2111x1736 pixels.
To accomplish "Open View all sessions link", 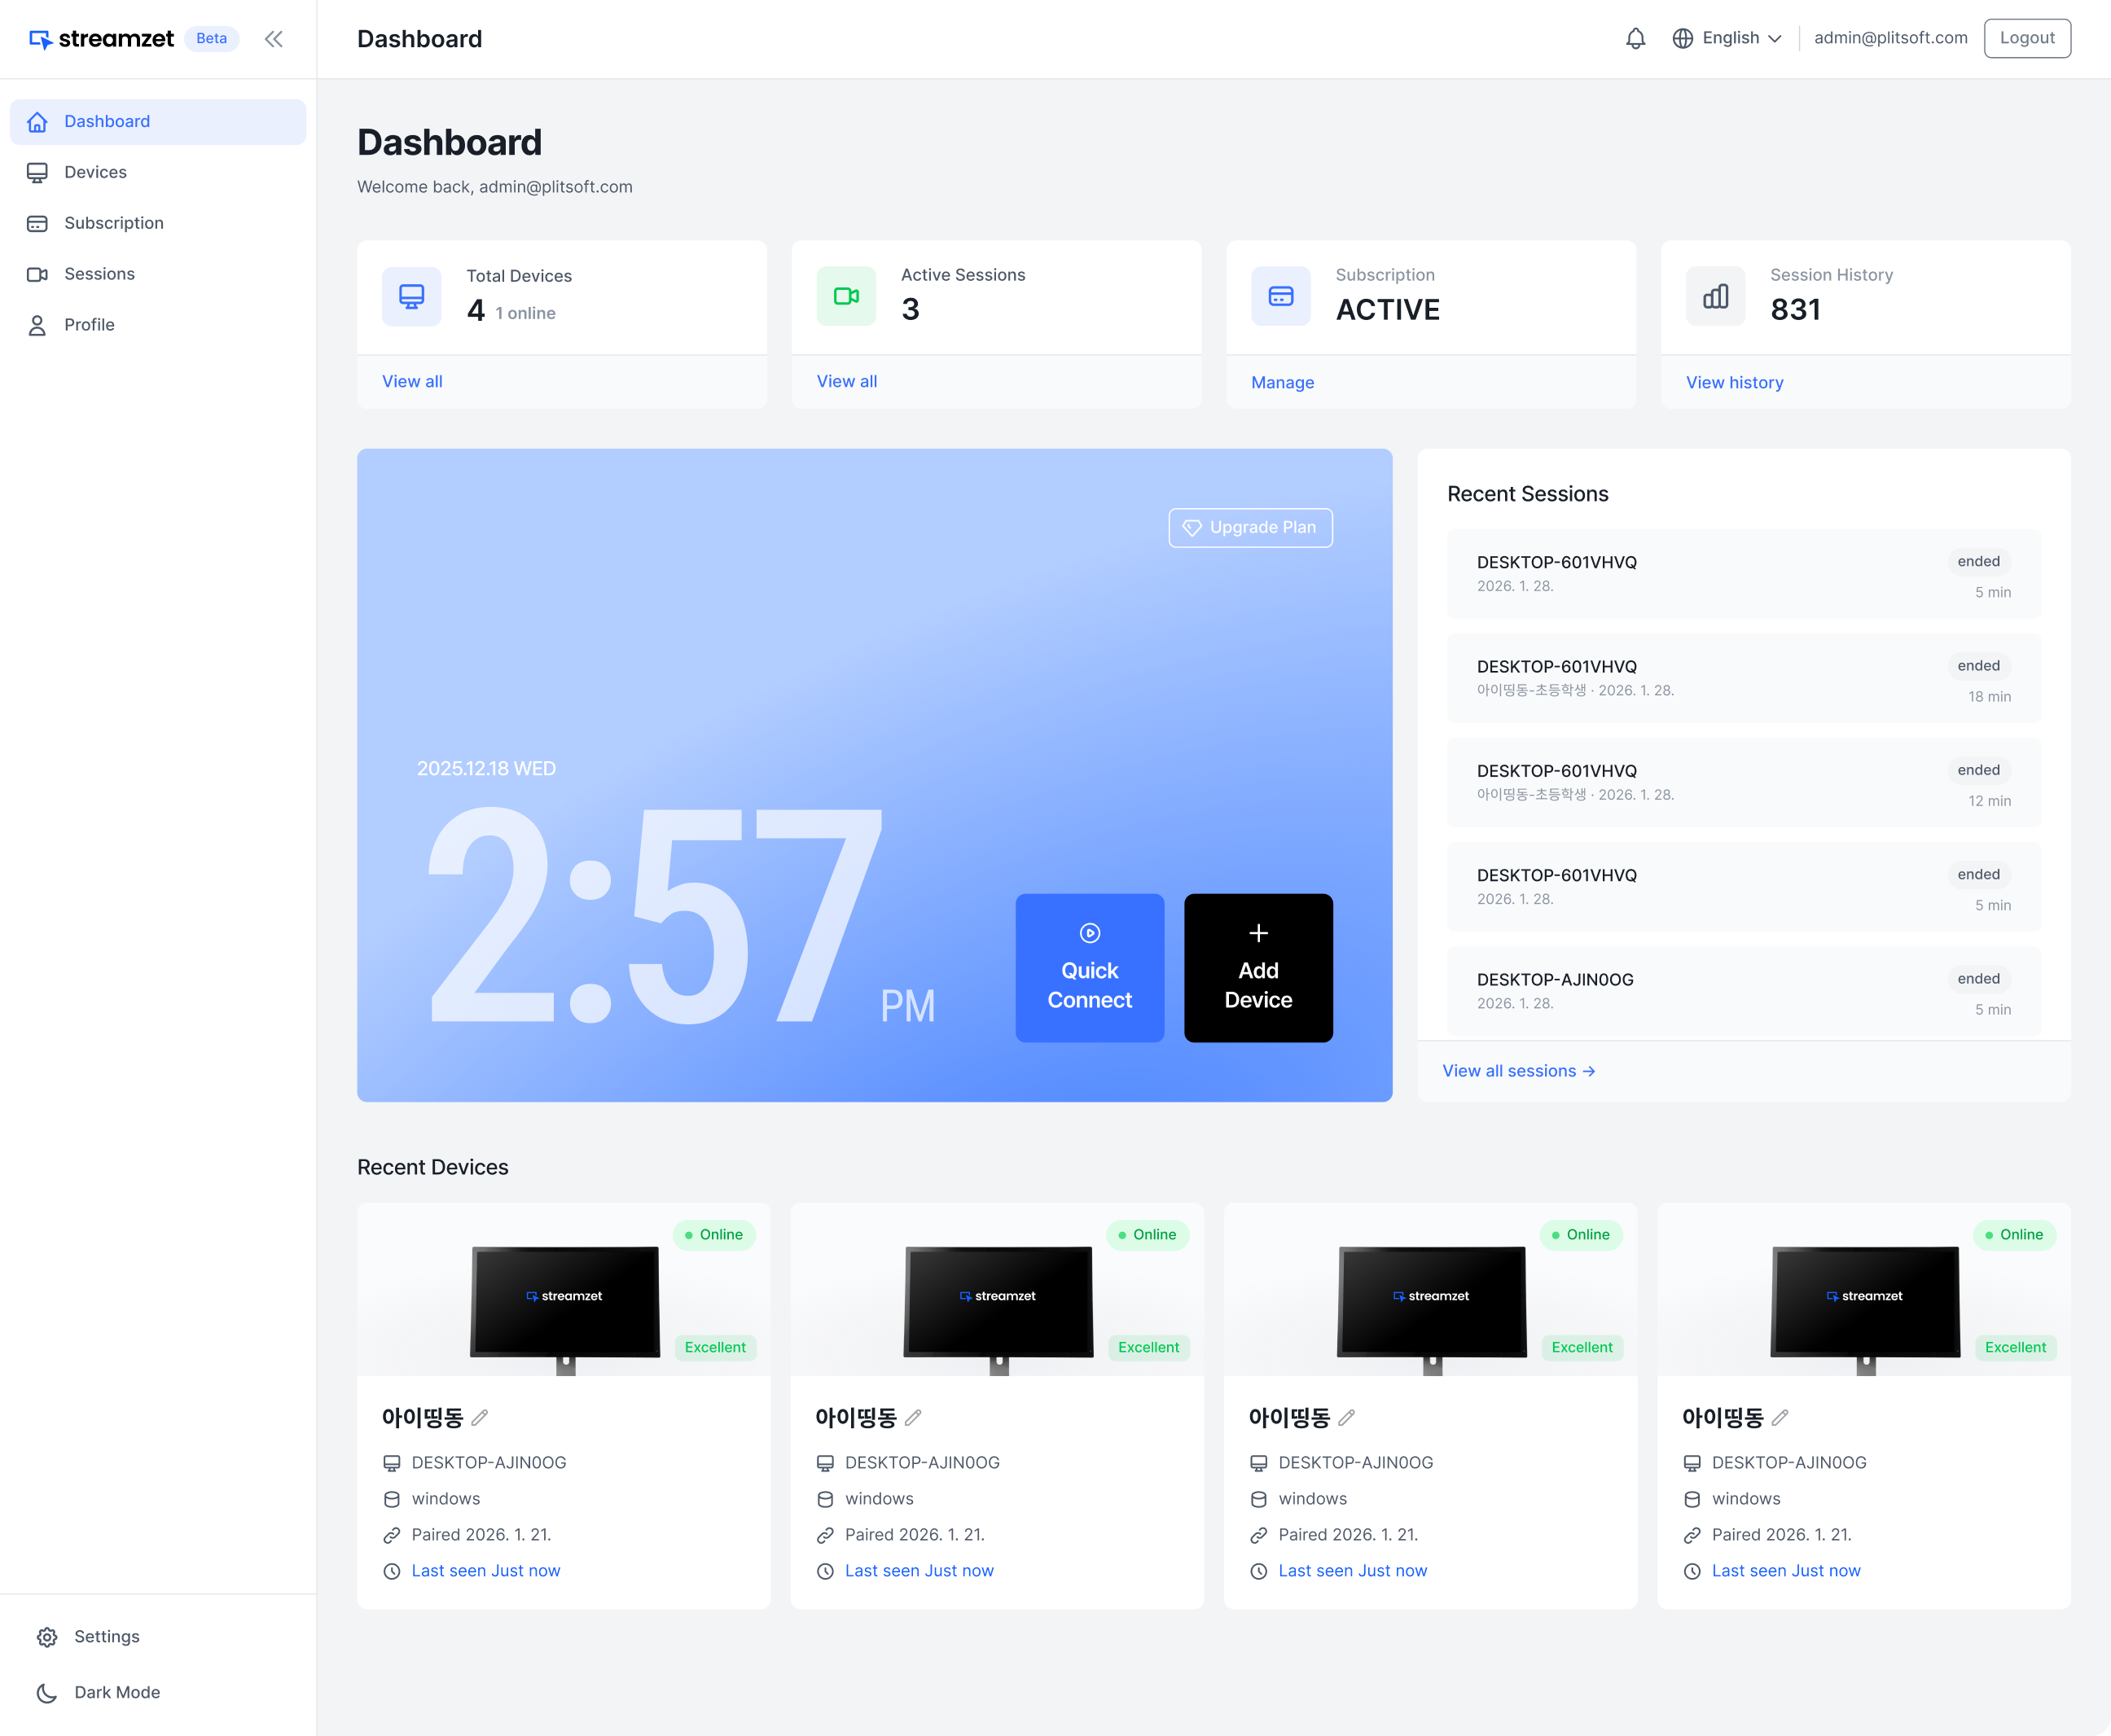I will click(x=1518, y=1070).
